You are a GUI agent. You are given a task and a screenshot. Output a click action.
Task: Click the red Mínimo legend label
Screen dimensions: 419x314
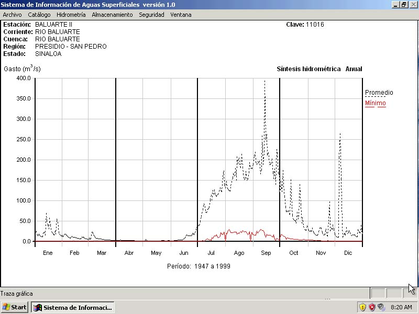coord(375,103)
